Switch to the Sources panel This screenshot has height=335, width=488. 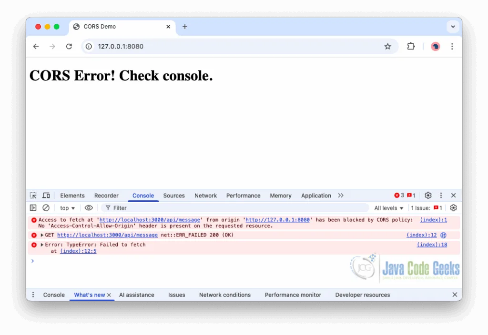pyautogui.click(x=174, y=196)
